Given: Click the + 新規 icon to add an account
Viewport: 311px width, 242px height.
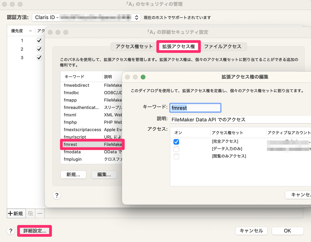Looking at the screenshot, I should pos(16,213).
